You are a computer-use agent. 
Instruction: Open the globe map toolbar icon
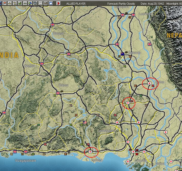30,3
